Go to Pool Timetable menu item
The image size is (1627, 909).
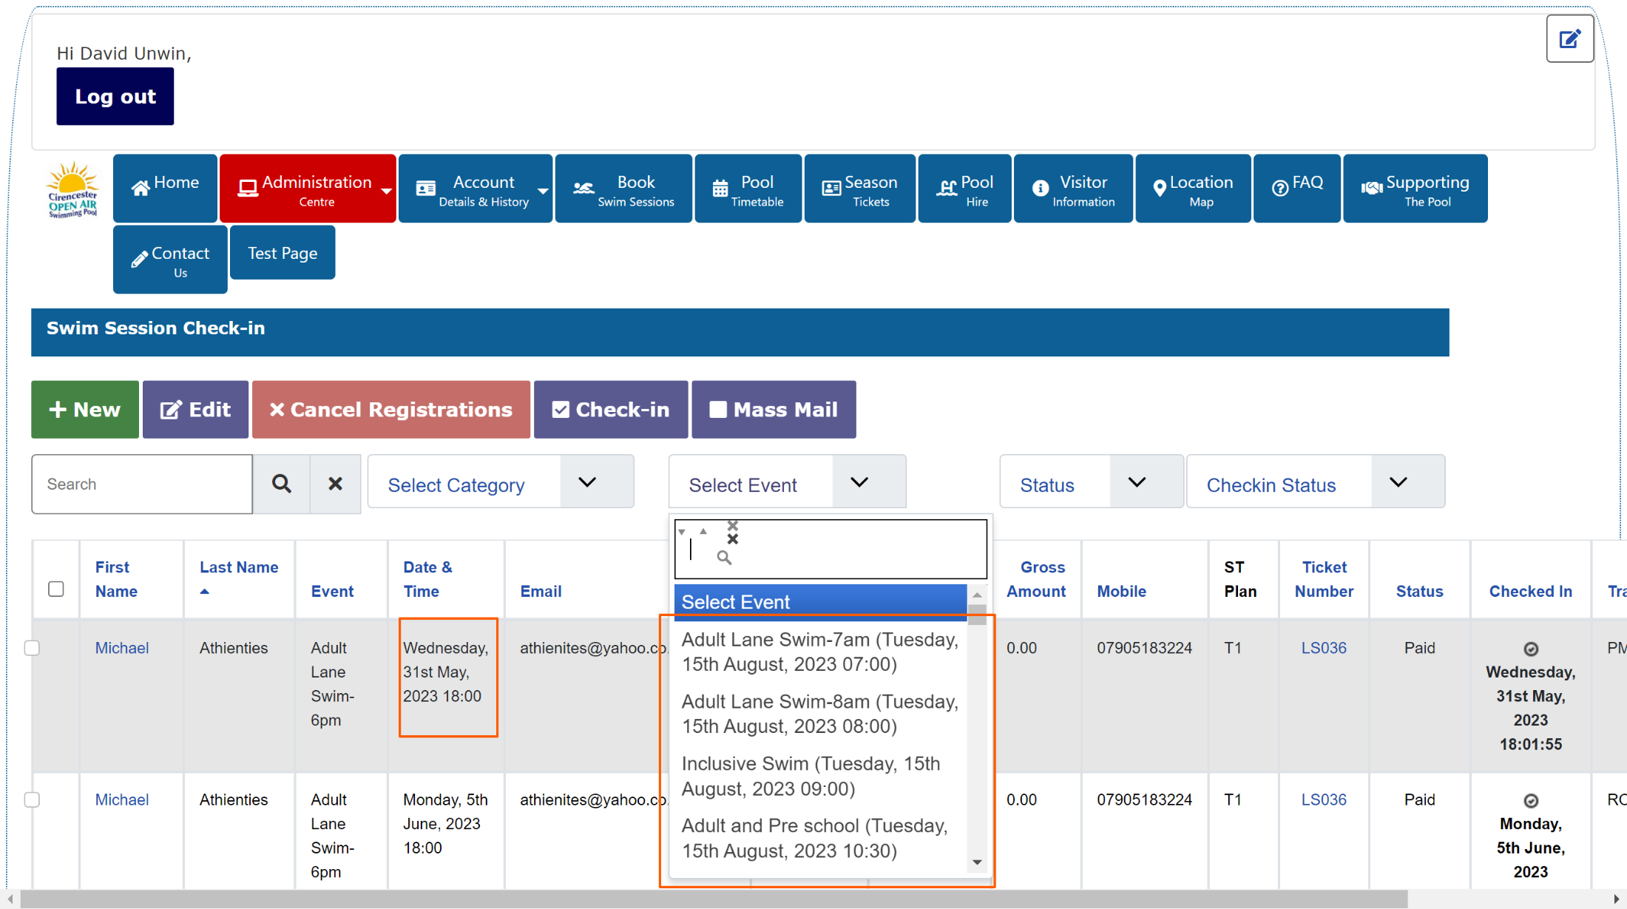[748, 189]
